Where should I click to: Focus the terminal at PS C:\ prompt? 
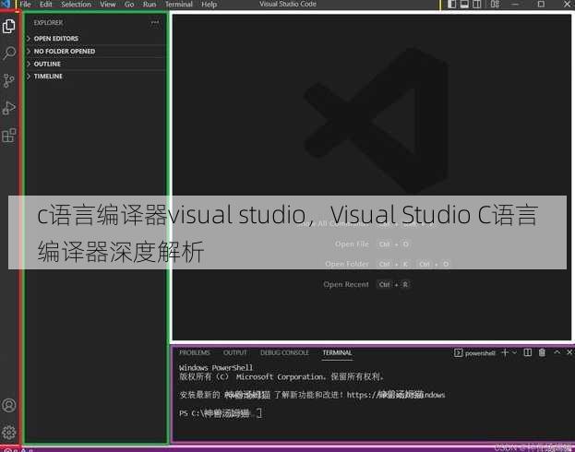tap(220, 413)
